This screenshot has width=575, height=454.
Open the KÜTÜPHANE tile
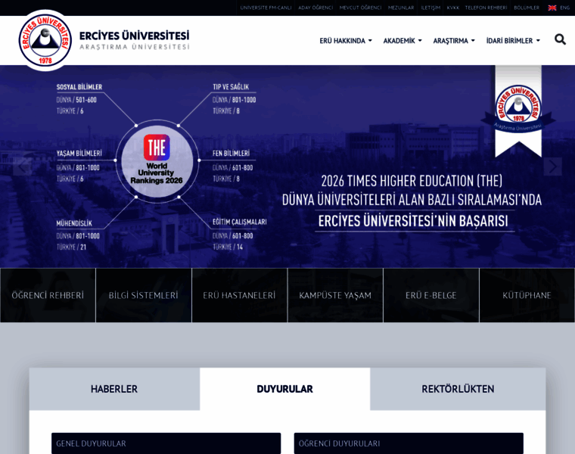click(x=527, y=295)
